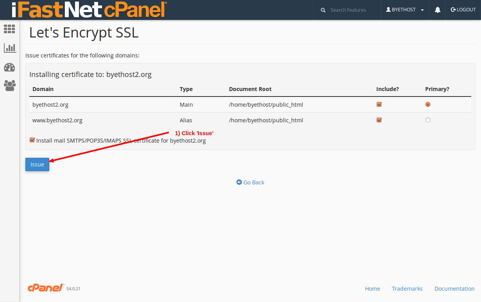Click the notifications bell icon

[438, 10]
